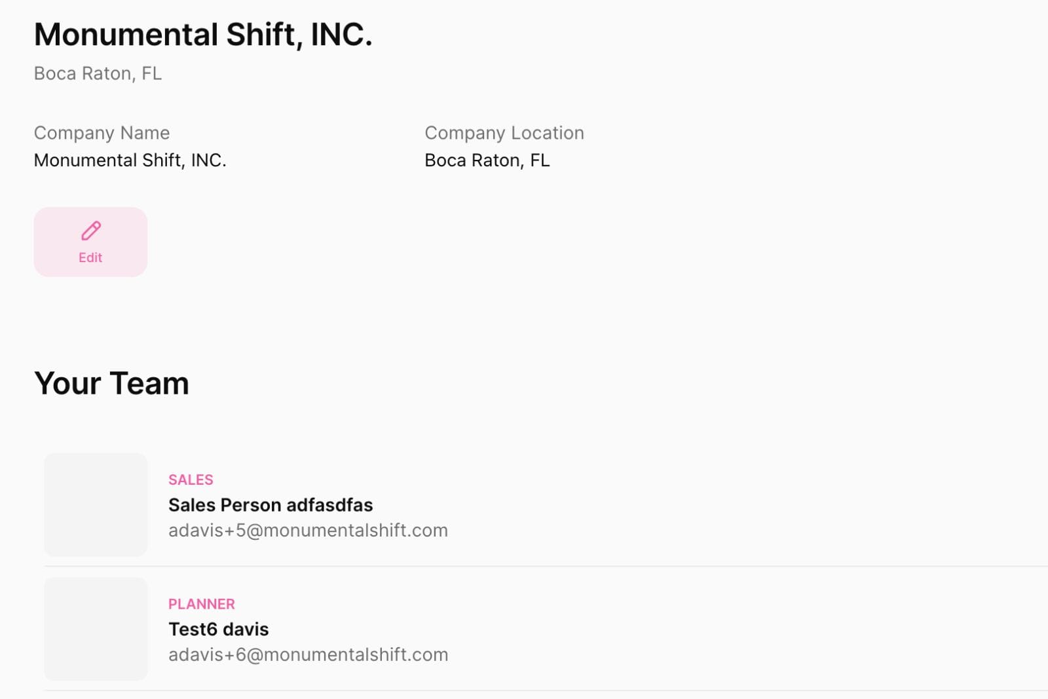The width and height of the screenshot is (1048, 699).
Task: Click the comma in the Company Location value
Action: click(522, 165)
